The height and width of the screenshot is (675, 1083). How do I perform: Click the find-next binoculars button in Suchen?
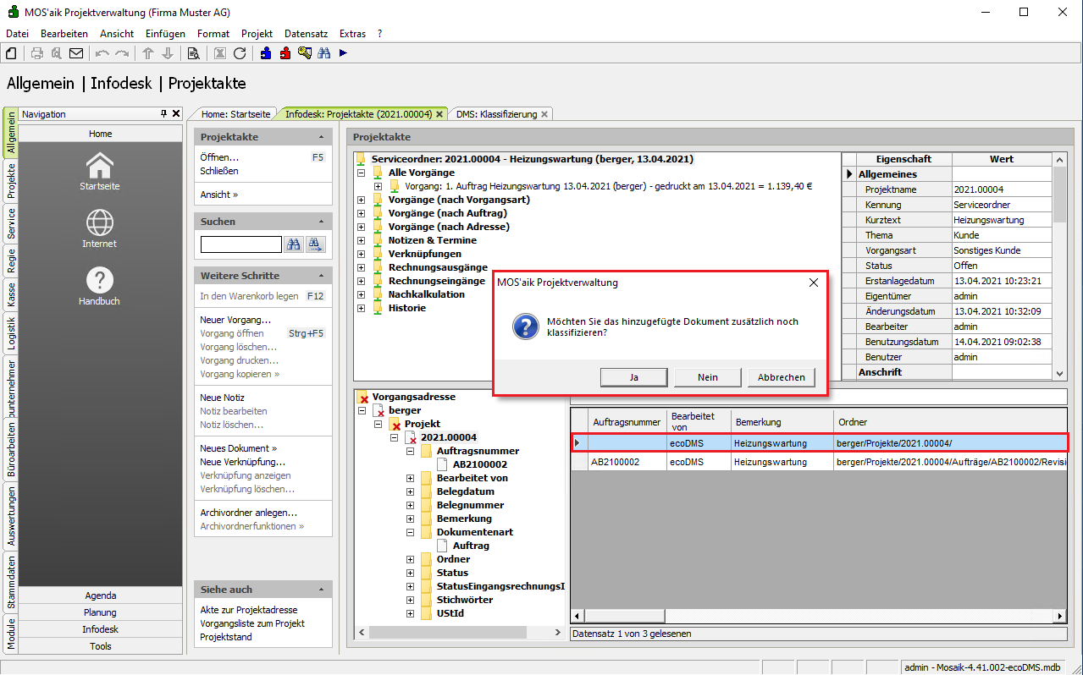point(316,244)
